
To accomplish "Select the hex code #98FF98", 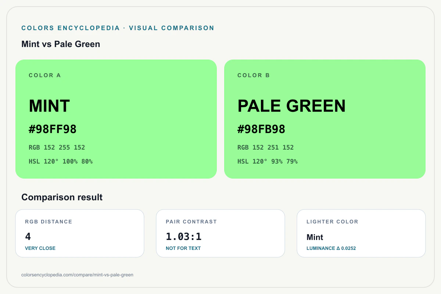I will point(53,129).
